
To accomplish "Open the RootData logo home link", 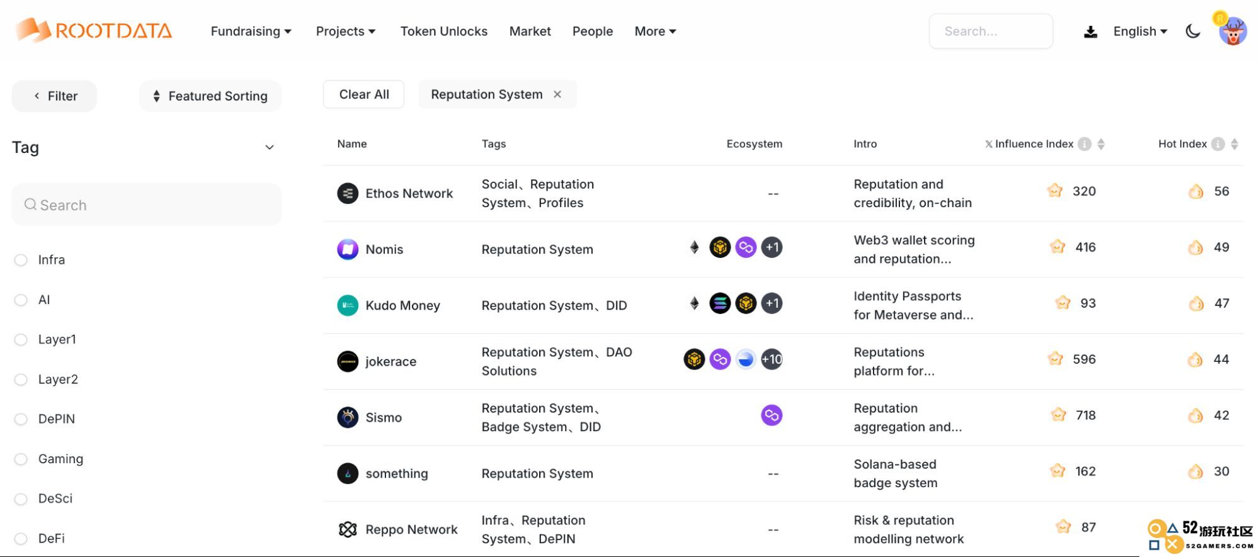I will (93, 30).
